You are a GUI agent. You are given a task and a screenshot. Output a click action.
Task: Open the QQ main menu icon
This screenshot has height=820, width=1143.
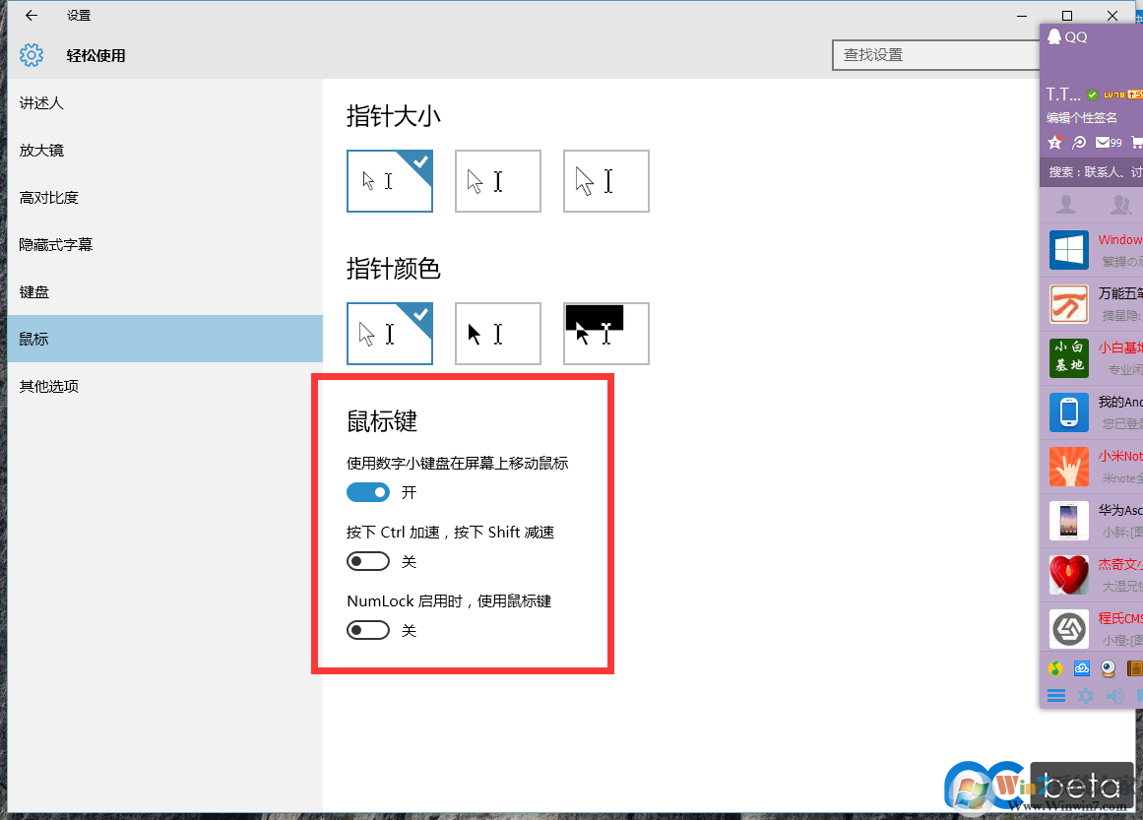pos(1056,696)
